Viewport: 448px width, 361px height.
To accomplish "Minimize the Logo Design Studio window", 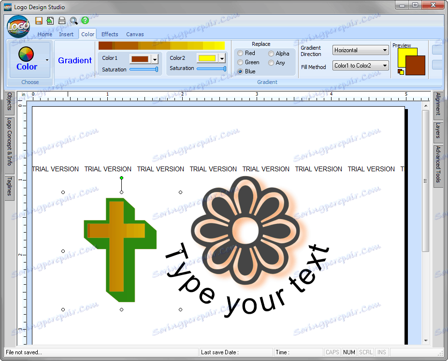I will click(x=402, y=5).
